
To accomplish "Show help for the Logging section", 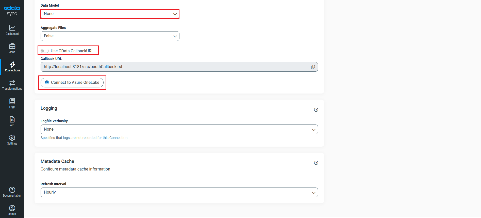I will tap(316, 110).
